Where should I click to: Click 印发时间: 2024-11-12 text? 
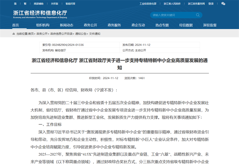[x=104, y=78]
